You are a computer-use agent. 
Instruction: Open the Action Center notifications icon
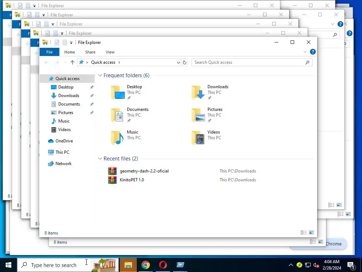click(x=351, y=265)
